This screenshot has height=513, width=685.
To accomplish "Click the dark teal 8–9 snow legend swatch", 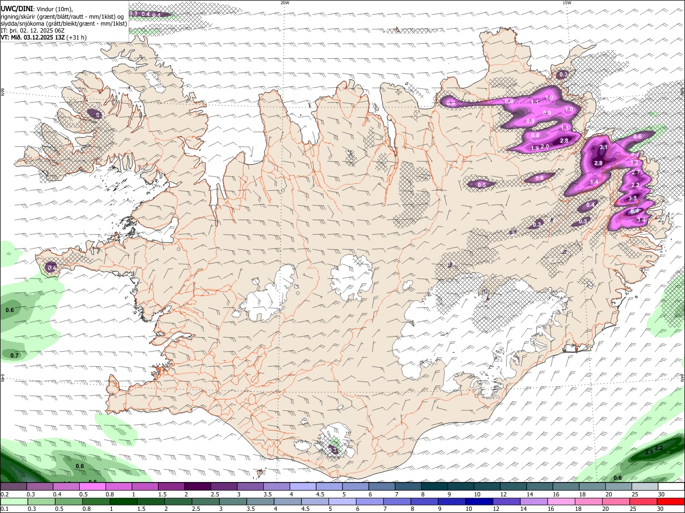I will tap(434, 487).
